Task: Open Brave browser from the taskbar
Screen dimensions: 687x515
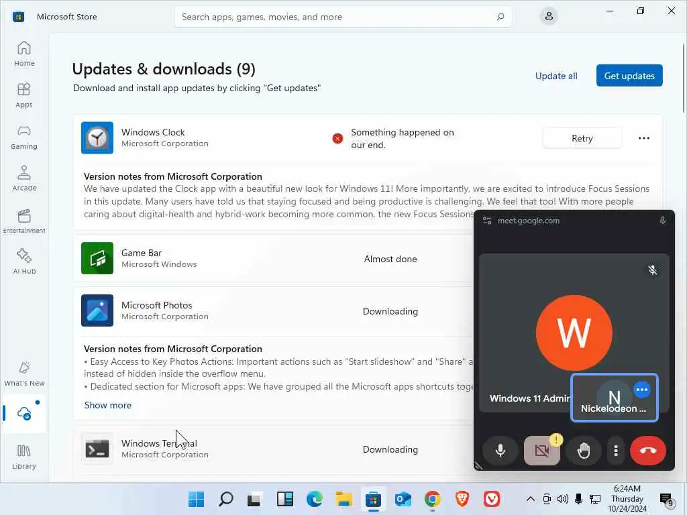Action: pyautogui.click(x=462, y=499)
